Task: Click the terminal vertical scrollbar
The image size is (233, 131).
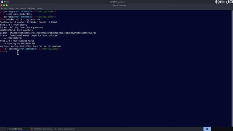Action: [x=232, y=68]
